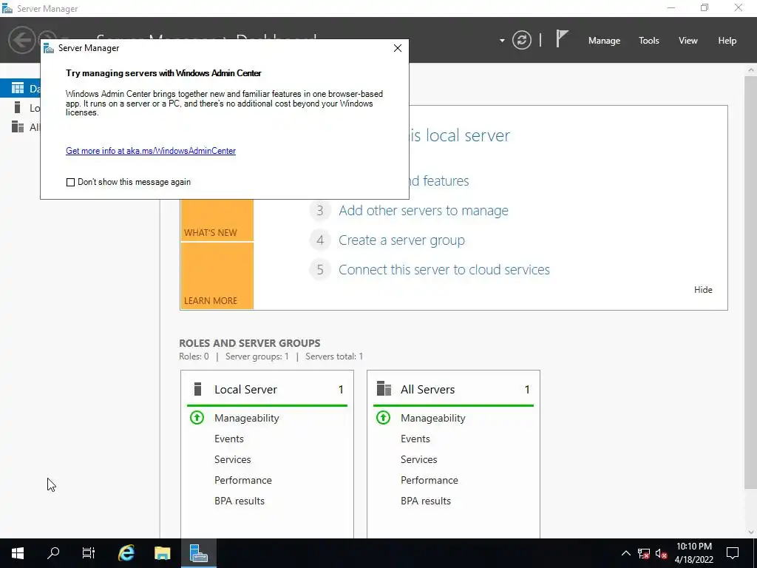Open Manageability under Local Server
Image resolution: width=757 pixels, height=568 pixels.
coord(247,418)
